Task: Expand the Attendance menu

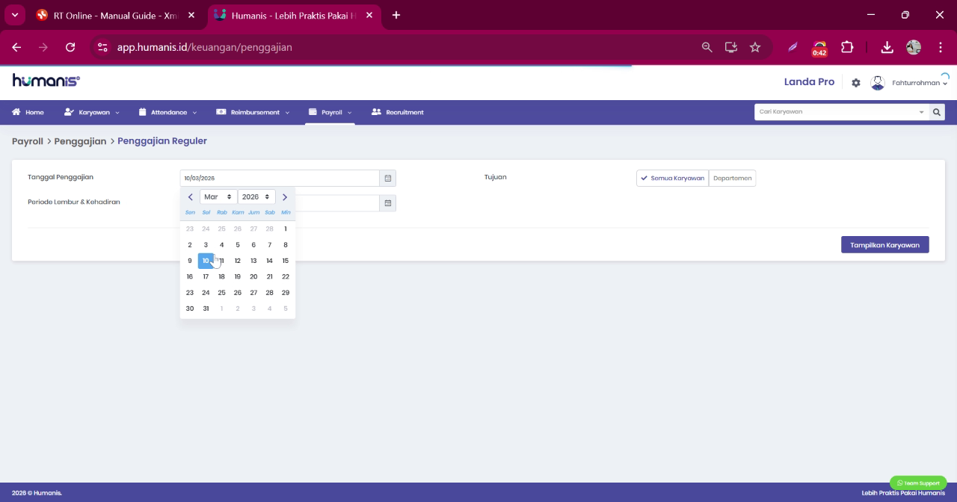Action: pos(168,112)
